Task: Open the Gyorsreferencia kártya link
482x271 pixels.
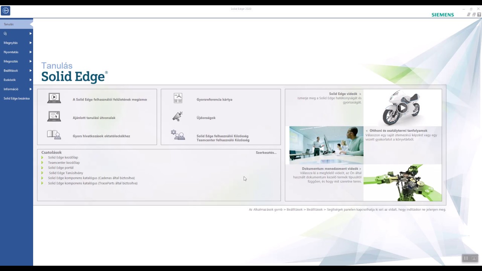Action: click(214, 100)
